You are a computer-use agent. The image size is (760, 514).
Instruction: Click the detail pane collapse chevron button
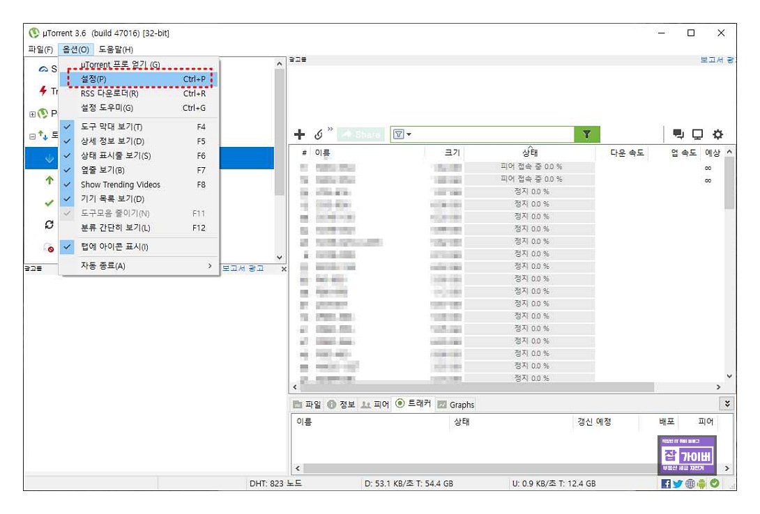coord(727,404)
